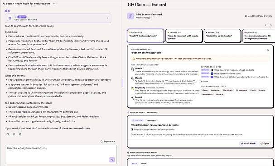Viewport: 275px width, 166px height.
Task: Click the Prezly brand chip
Action: [x=253, y=90]
